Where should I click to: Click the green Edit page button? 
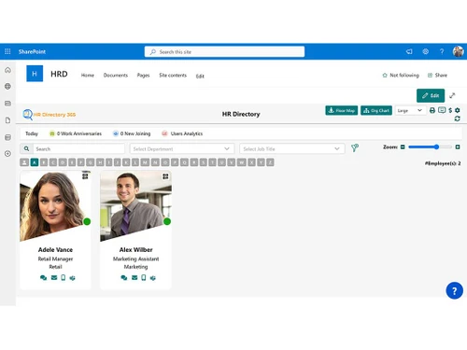click(x=431, y=95)
